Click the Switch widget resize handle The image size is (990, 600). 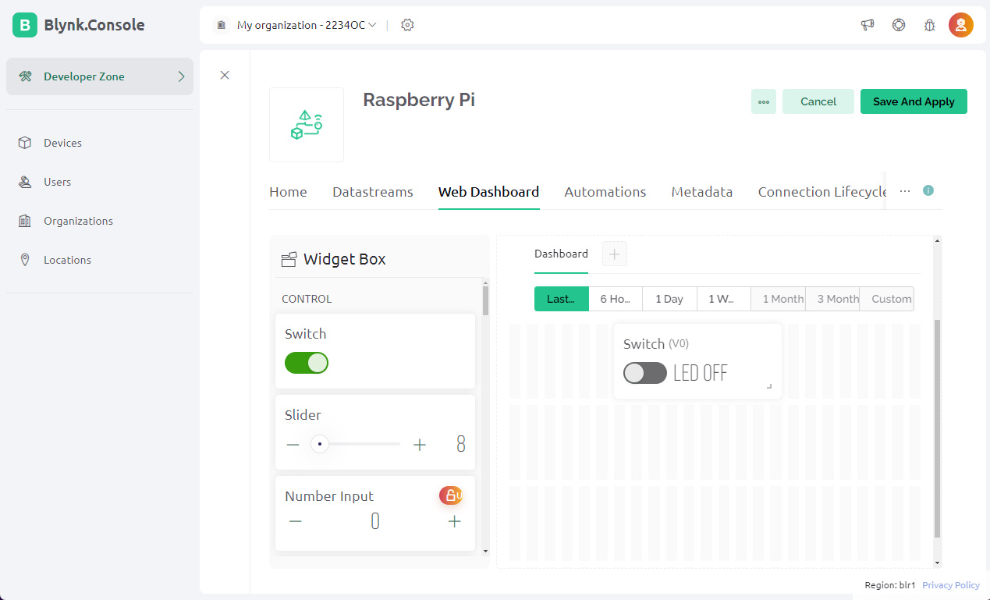click(769, 386)
